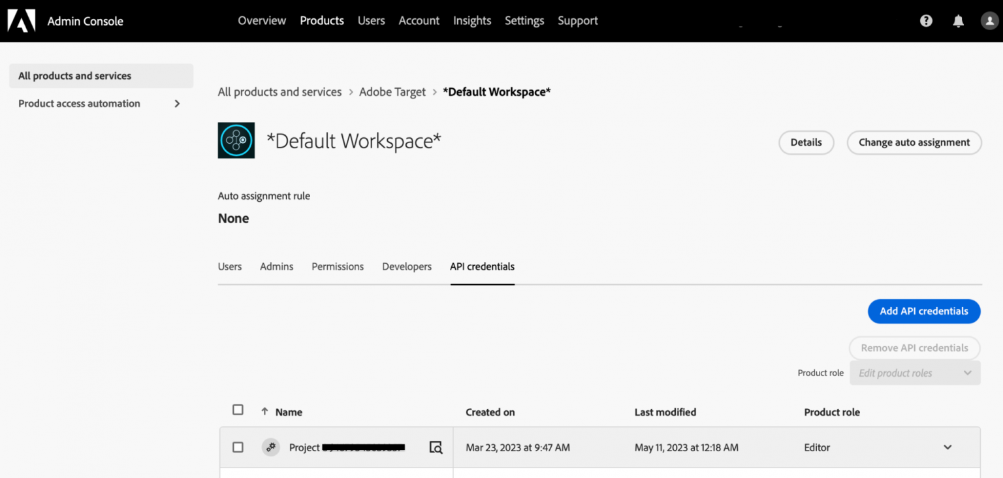The width and height of the screenshot is (1003, 478).
Task: Check the checkbox on the Project credential row
Action: pyautogui.click(x=238, y=447)
